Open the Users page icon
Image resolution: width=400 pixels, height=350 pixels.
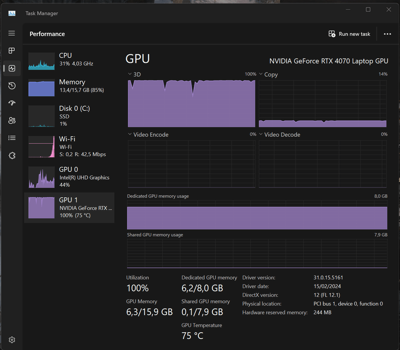coord(11,120)
